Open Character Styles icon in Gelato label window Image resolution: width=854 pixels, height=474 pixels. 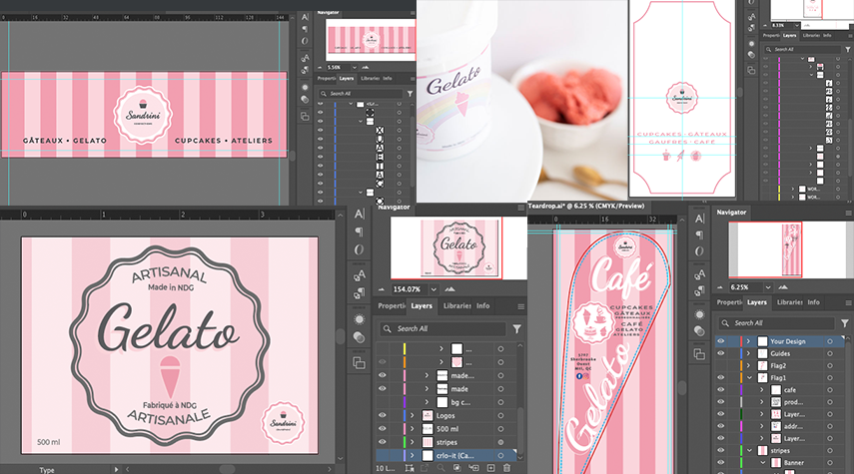[359, 275]
